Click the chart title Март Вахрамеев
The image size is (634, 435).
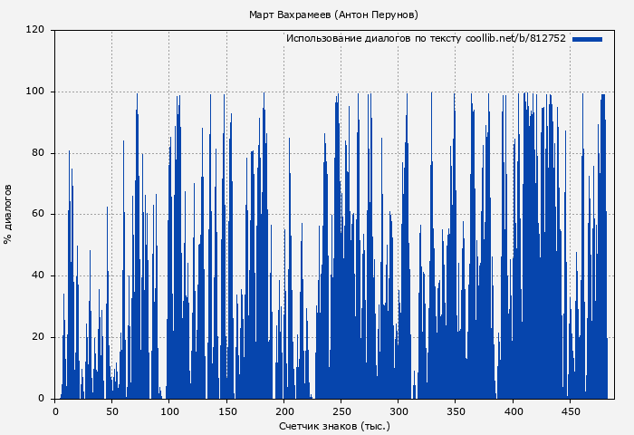[x=333, y=14]
